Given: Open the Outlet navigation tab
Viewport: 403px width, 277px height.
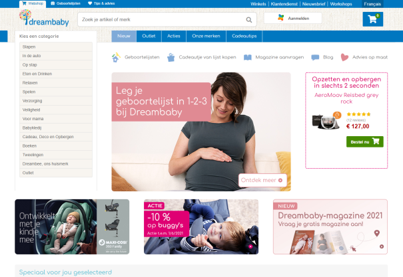Looking at the screenshot, I should point(149,36).
